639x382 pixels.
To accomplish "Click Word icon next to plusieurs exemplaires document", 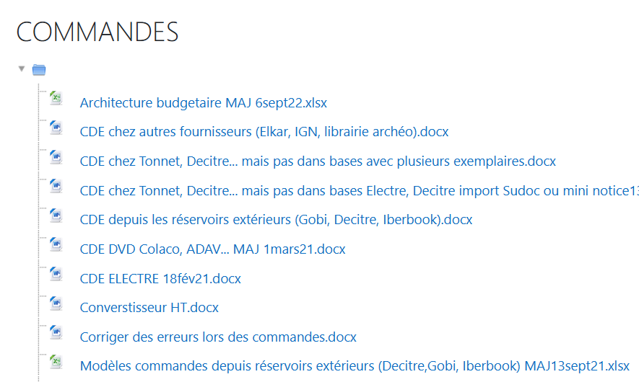I will pyautogui.click(x=56, y=157).
